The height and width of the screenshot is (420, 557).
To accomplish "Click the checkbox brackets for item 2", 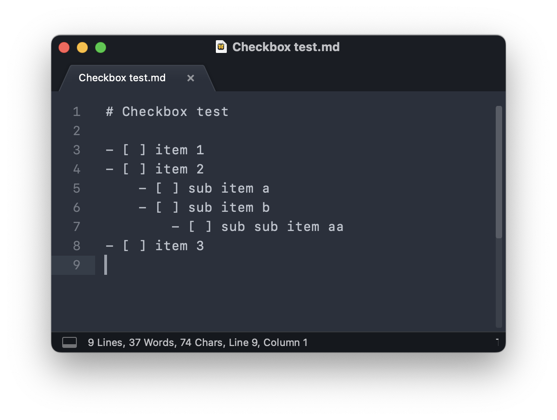I will click(134, 169).
